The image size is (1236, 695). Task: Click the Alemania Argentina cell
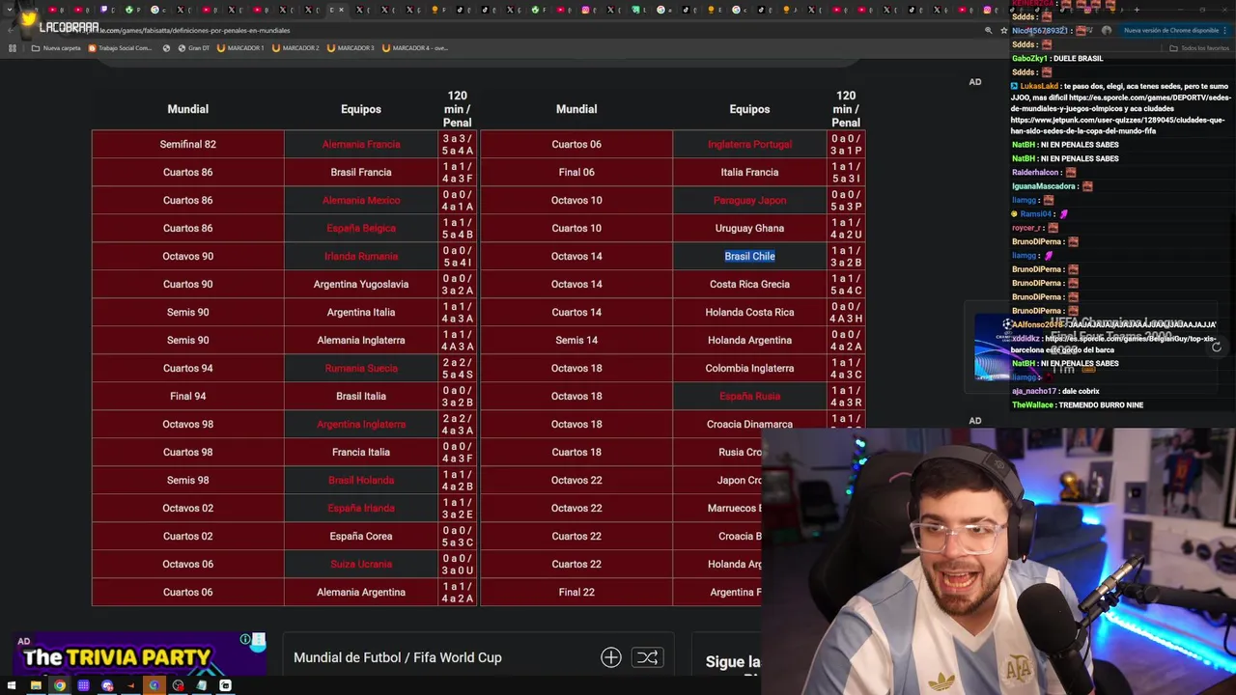click(361, 592)
